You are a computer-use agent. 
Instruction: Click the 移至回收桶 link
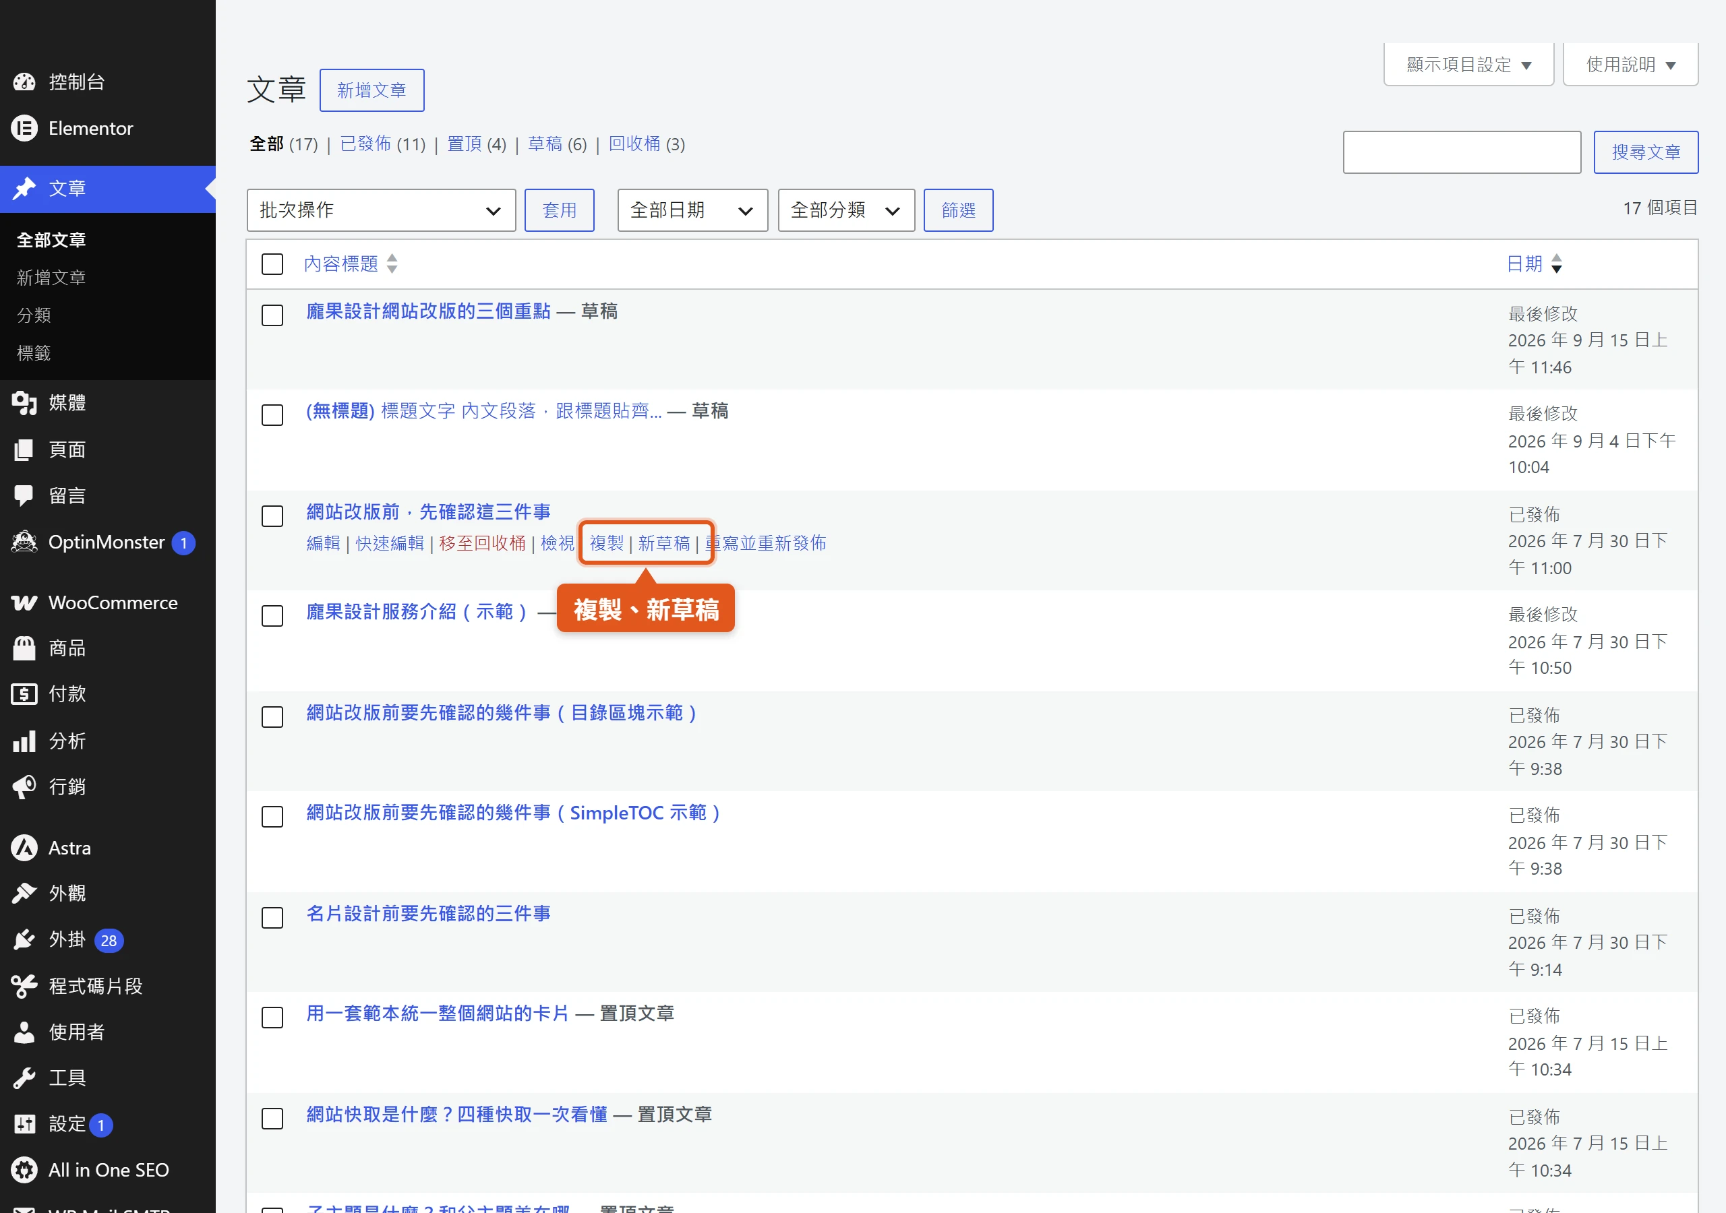[x=482, y=542]
